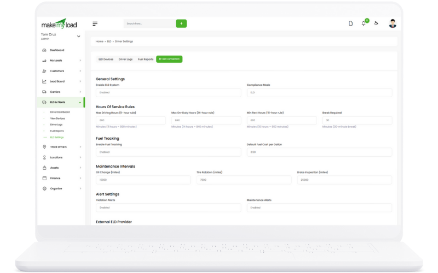Open Compliance Mode field
The image size is (438, 273).
(x=319, y=92)
